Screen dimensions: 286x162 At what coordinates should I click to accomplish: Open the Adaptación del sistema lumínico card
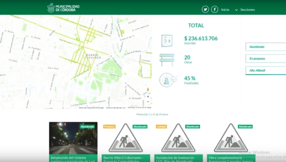point(73,141)
